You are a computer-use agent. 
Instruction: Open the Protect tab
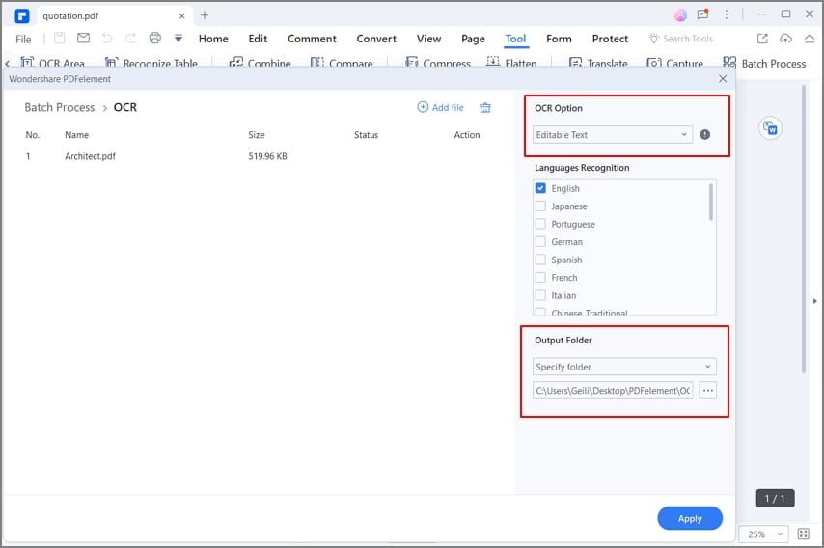click(610, 39)
